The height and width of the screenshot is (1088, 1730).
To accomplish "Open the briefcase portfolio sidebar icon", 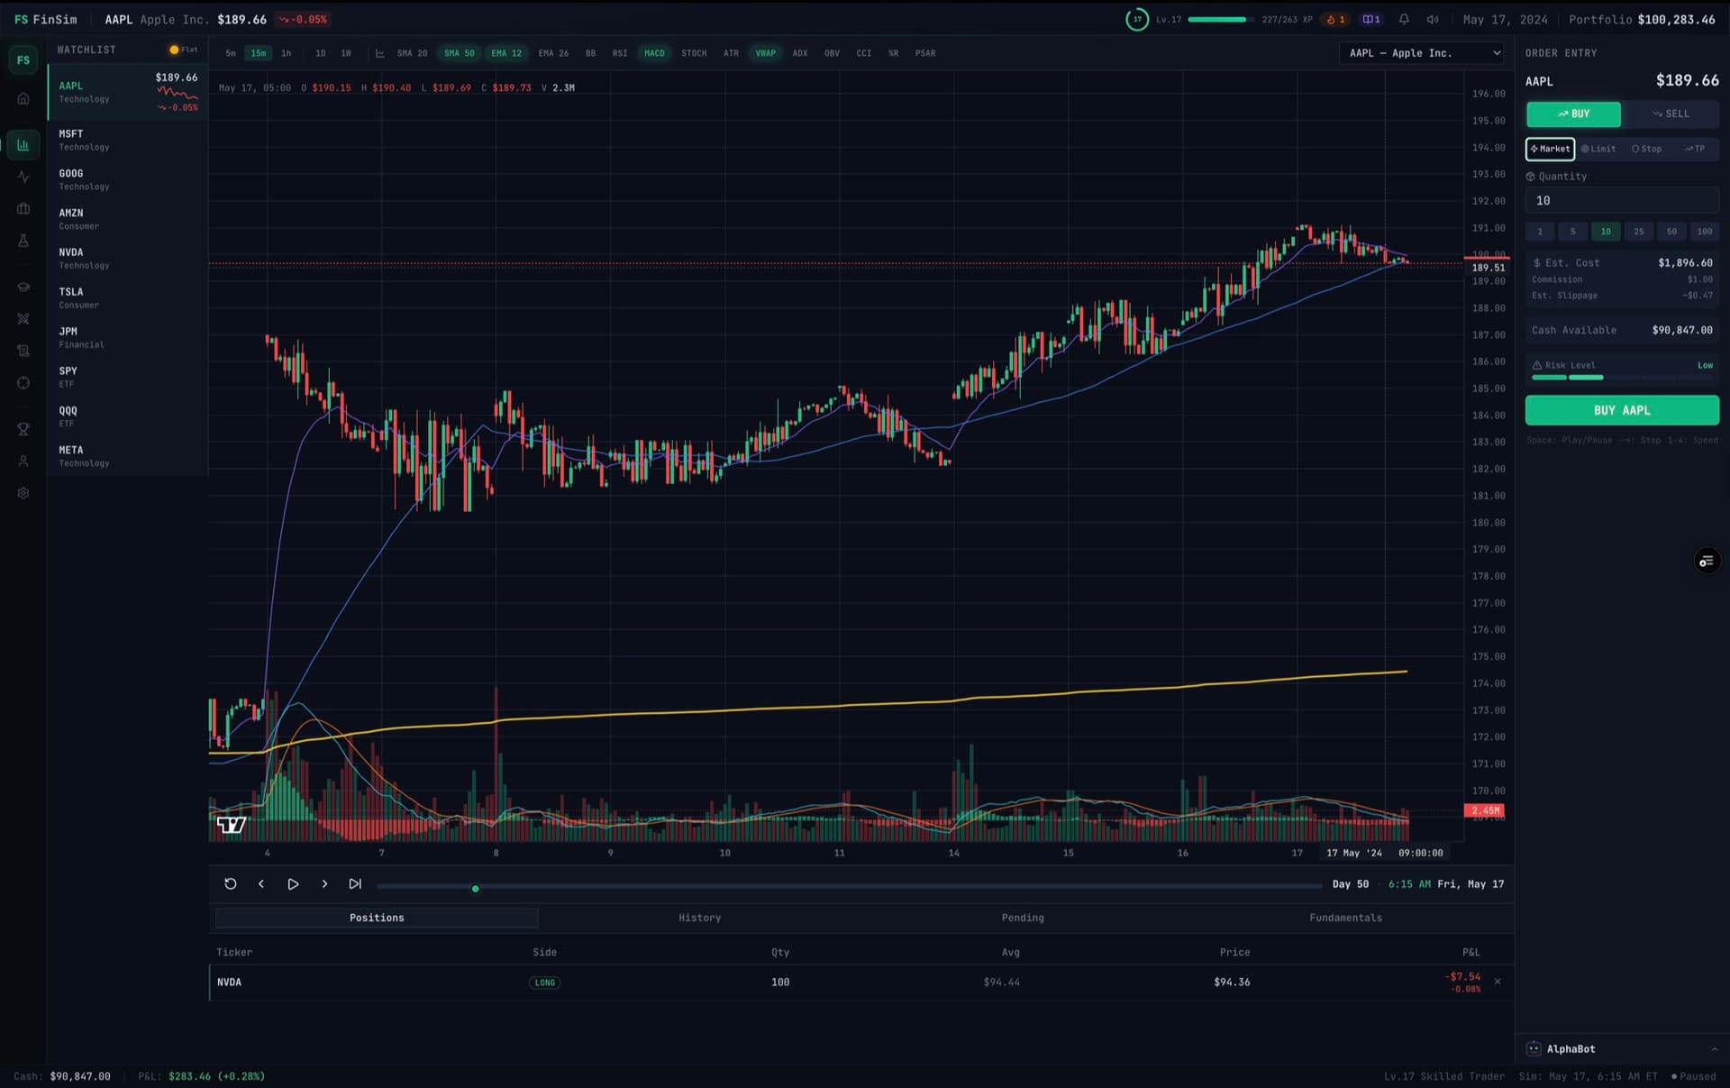I will point(23,209).
